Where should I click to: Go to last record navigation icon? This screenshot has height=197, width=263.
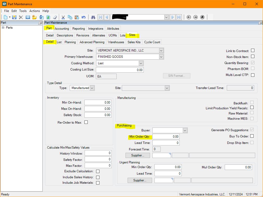179,17
